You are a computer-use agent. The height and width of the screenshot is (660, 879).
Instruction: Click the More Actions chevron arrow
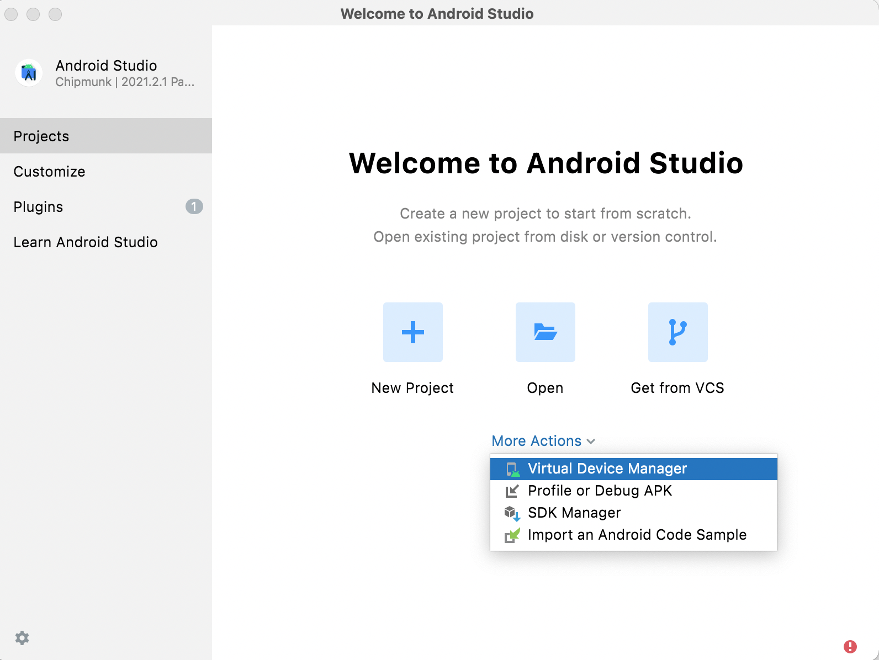pos(591,441)
